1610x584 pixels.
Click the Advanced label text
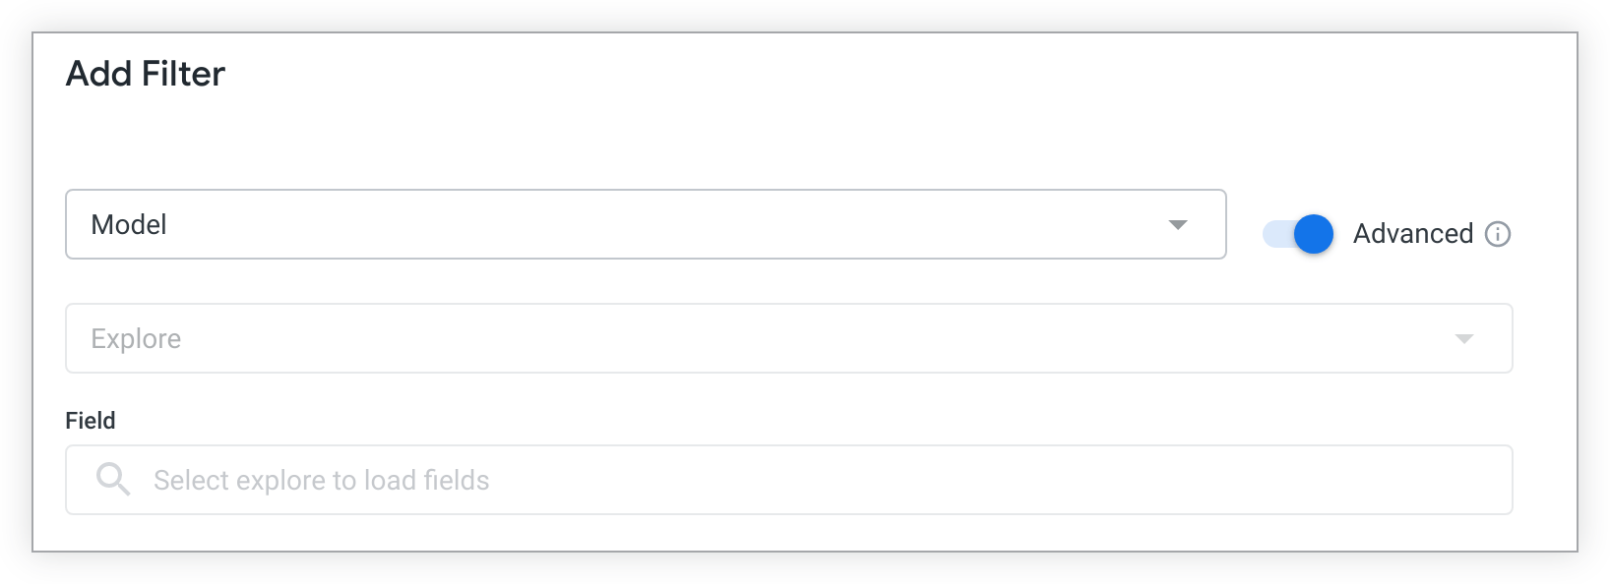click(x=1413, y=234)
